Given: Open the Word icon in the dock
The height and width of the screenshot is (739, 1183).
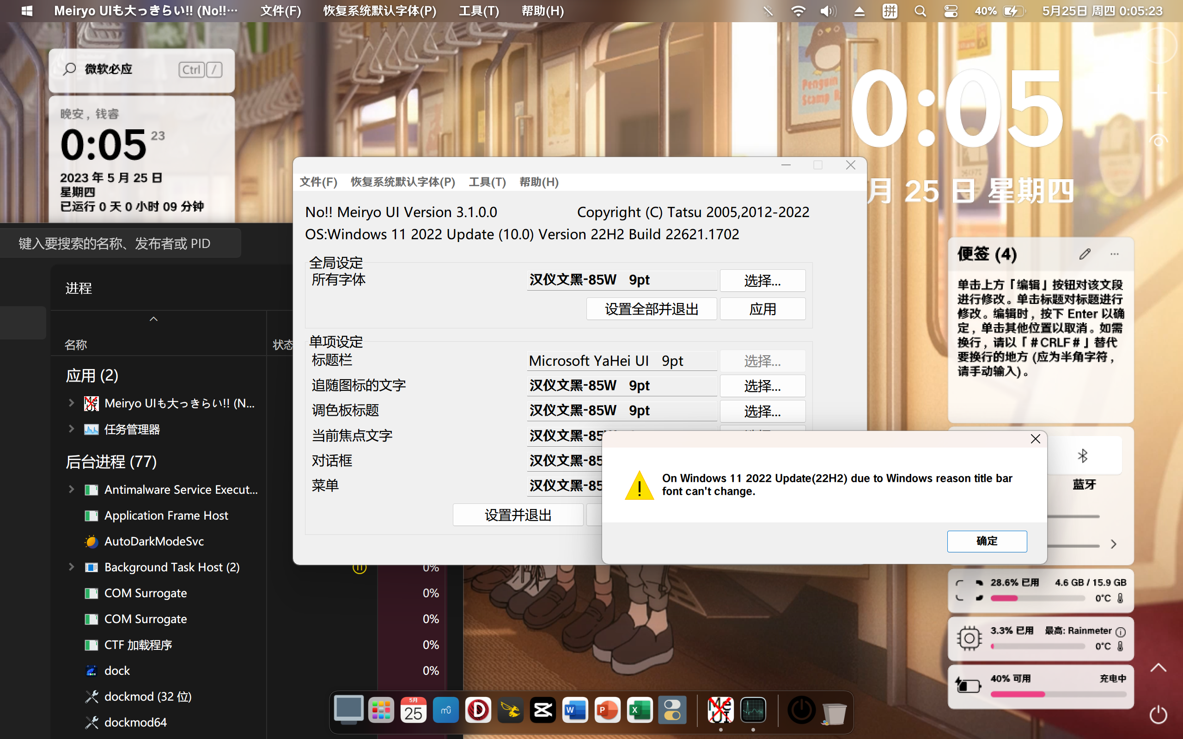Looking at the screenshot, I should [x=575, y=710].
